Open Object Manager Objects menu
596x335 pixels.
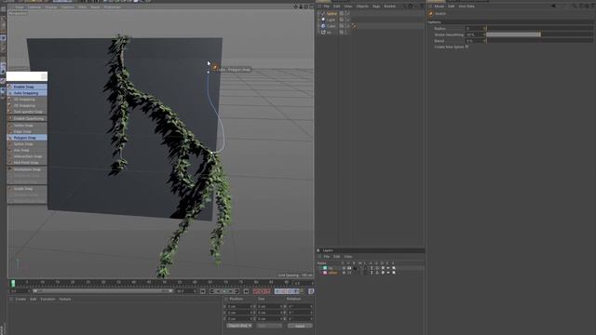point(362,7)
